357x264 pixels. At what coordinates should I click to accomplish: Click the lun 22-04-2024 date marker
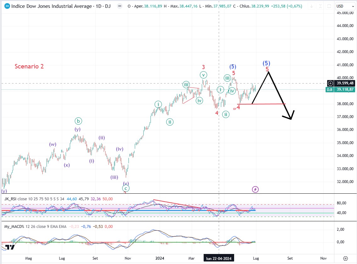[x=219, y=258]
